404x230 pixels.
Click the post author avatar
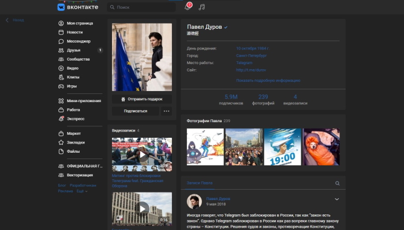[x=194, y=201]
